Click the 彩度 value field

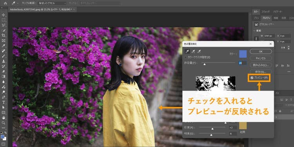[x=233, y=127]
